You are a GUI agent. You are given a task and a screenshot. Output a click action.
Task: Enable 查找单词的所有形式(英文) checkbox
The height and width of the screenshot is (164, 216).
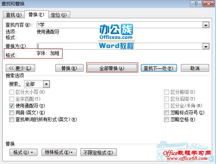(x=11, y=119)
